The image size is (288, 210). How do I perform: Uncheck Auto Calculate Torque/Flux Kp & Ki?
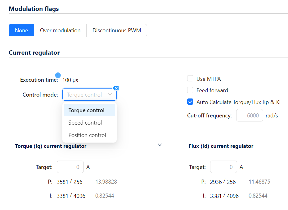coord(191,102)
